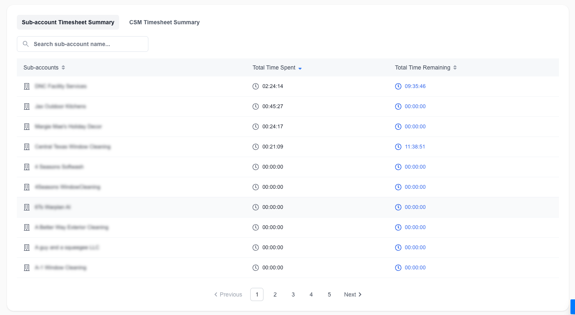Click the clock icon beside 00:21:09

tap(256, 147)
